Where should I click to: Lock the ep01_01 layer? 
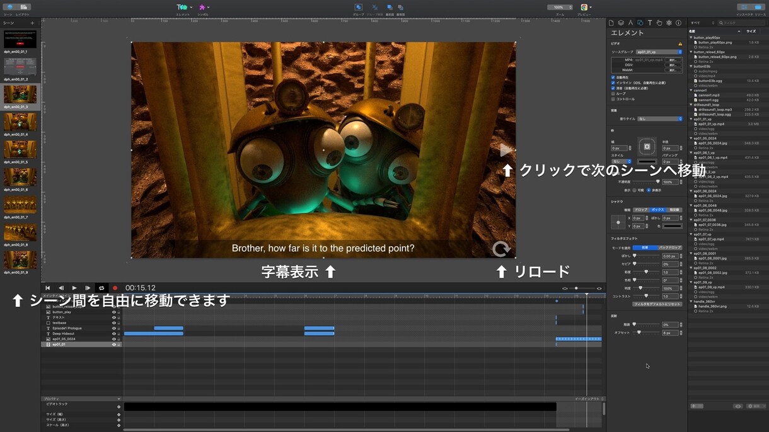(119, 344)
